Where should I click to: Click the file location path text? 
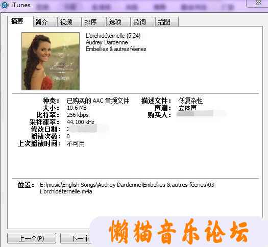(x=127, y=188)
